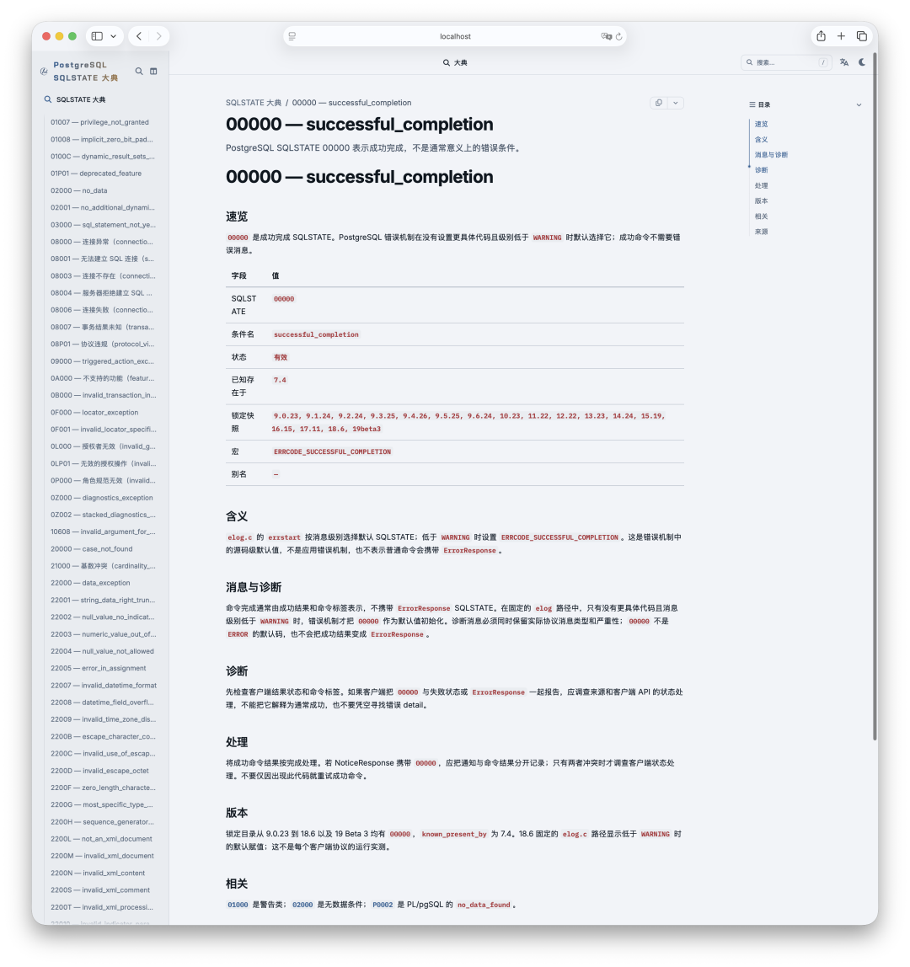Open sidebar entry 22000 — data_exception

pyautogui.click(x=90, y=583)
